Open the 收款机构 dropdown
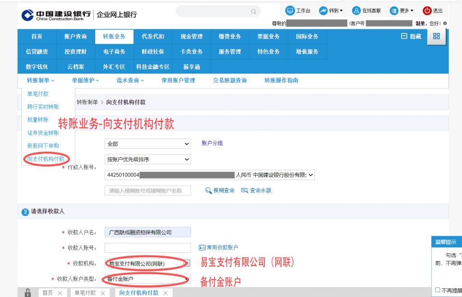The height and width of the screenshot is (297, 462). pyautogui.click(x=148, y=264)
